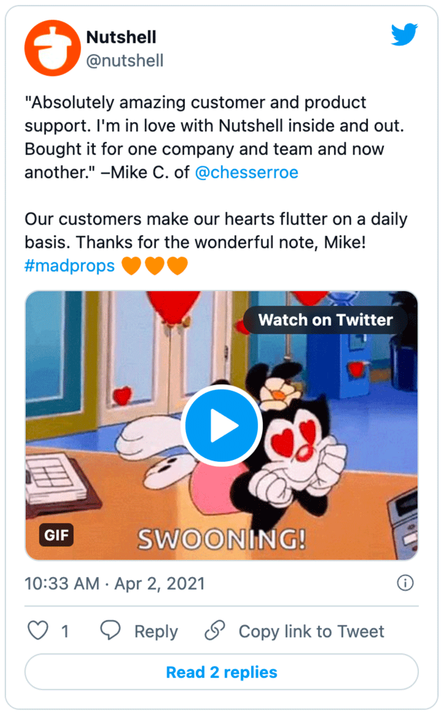Click the copy link chain icon

pos(213,630)
